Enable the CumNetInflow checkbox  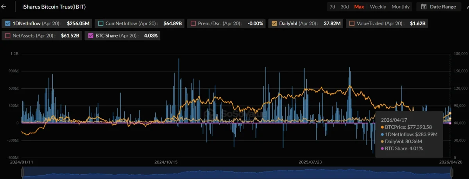tap(101, 23)
